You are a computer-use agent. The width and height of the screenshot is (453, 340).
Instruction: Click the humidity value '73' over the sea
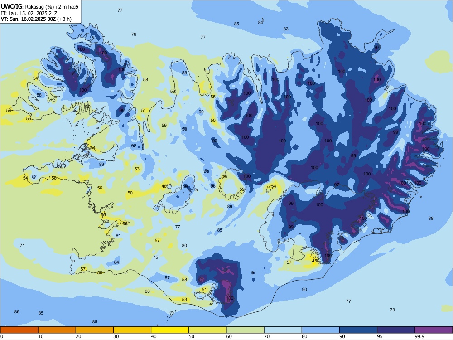392,310
